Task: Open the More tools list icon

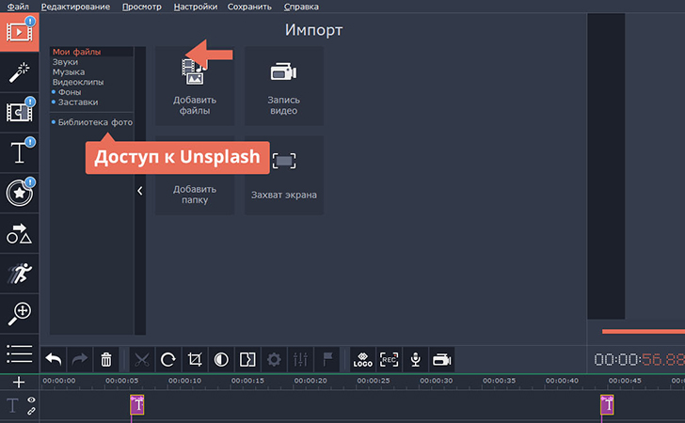Action: pos(19,353)
